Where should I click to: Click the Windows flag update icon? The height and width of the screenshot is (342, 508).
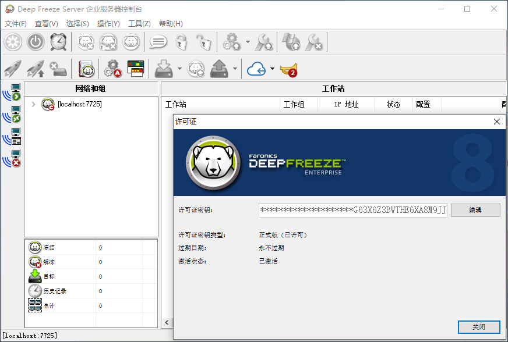point(291,42)
